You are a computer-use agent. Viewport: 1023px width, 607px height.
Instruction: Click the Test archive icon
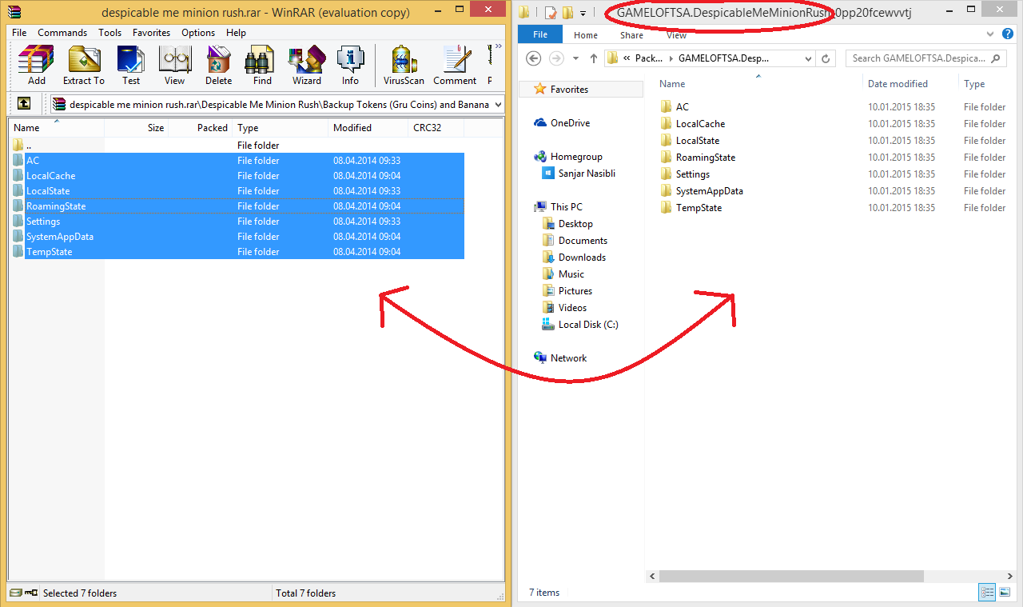[131, 66]
